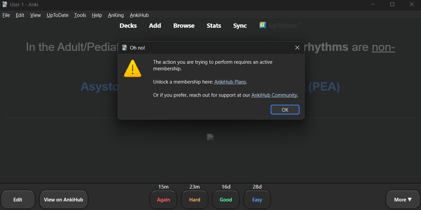Rate the card as Again
The width and height of the screenshot is (421, 210).
click(x=163, y=199)
